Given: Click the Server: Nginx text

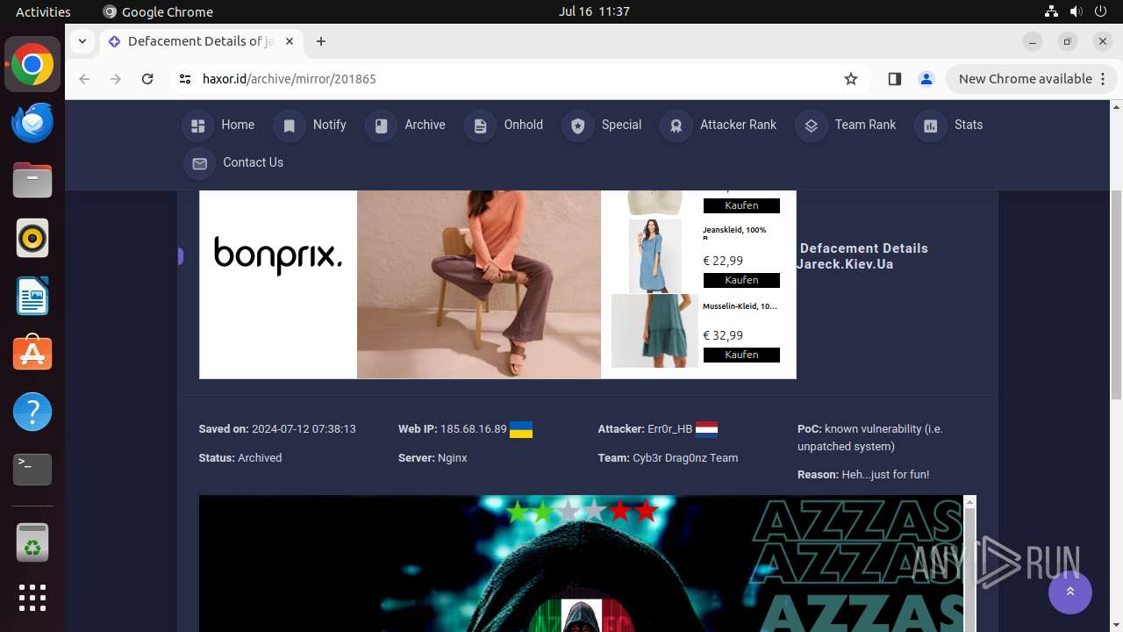Looking at the screenshot, I should tap(433, 458).
